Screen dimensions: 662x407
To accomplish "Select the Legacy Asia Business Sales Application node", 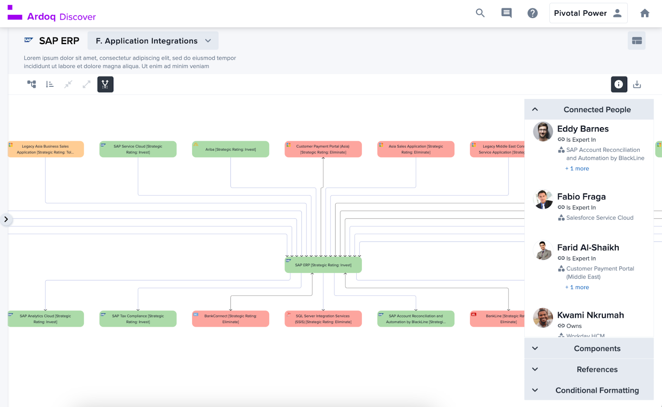I will pos(46,149).
